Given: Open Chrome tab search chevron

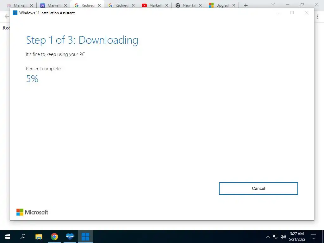Looking at the screenshot, I should tap(273, 4).
